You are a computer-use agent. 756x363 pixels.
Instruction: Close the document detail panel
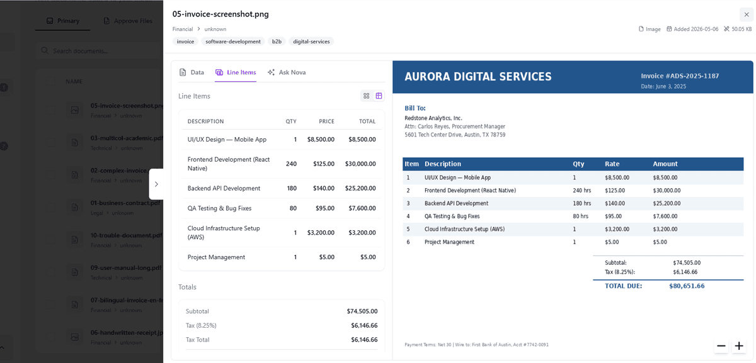click(746, 14)
